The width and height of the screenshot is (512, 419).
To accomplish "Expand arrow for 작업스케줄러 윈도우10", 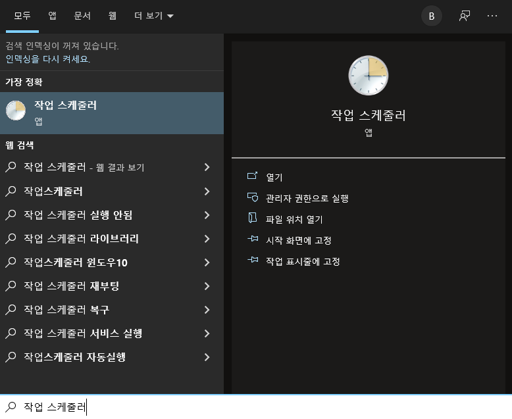I will point(207,262).
